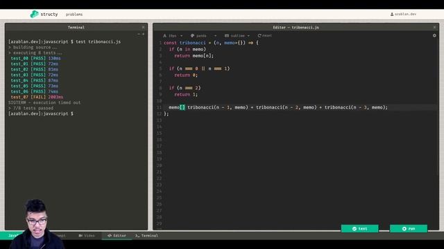Click the structy logo icon
This screenshot has width=444, height=249.
click(x=34, y=14)
